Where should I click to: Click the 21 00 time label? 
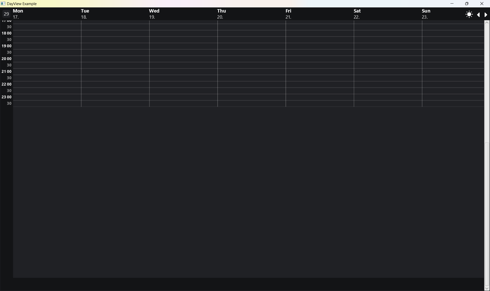tap(7, 71)
